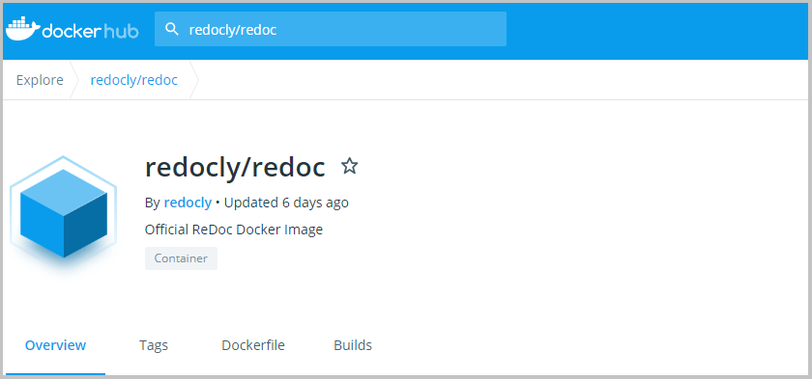Go to Explore in the breadcrumb
The height and width of the screenshot is (379, 812).
40,80
